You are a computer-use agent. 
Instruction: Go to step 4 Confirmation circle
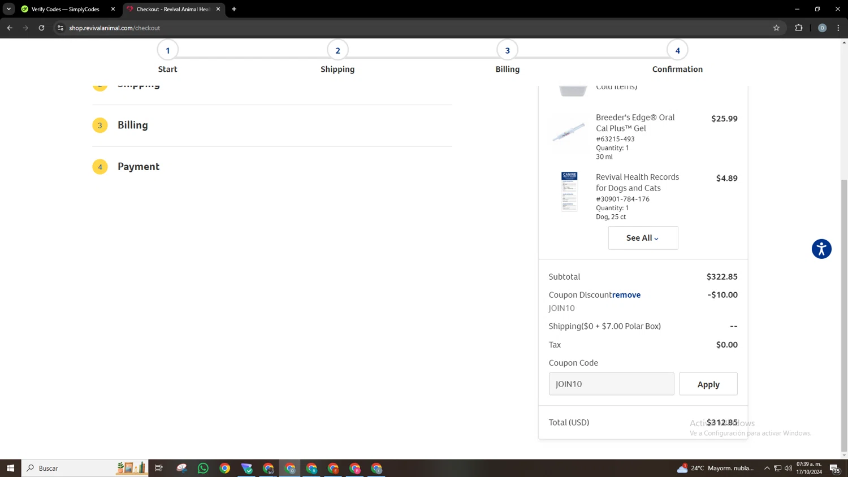(x=677, y=50)
